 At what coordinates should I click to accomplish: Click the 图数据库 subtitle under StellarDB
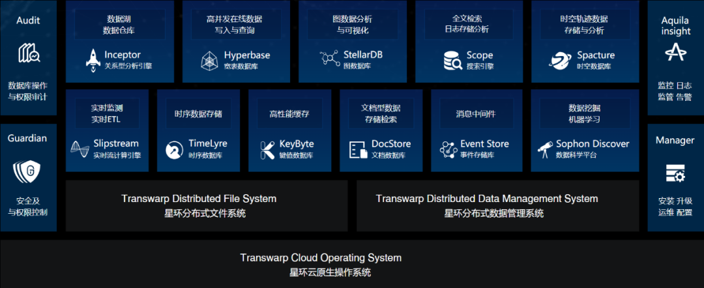point(357,66)
